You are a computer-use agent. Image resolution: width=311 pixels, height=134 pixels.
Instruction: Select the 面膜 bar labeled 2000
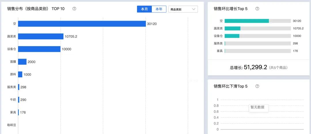(22, 62)
